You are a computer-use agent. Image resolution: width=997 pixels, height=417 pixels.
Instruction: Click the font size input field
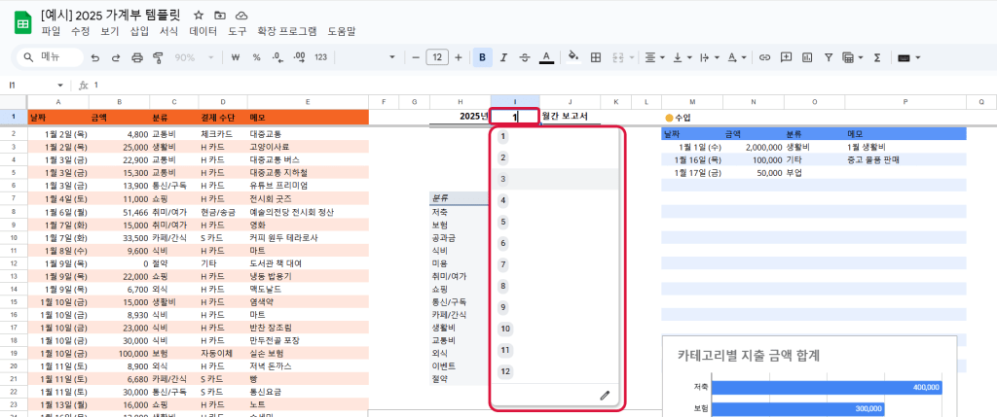[437, 57]
